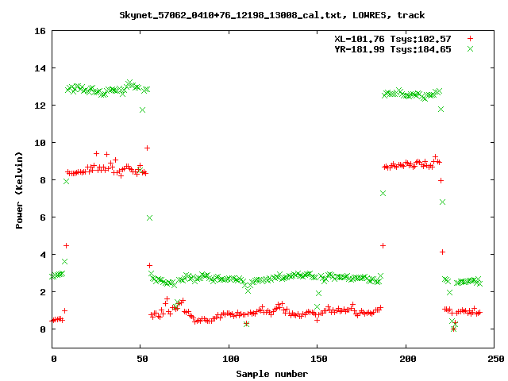Click y-axis tick label 16
This screenshot has width=508, height=381.
[x=40, y=31]
